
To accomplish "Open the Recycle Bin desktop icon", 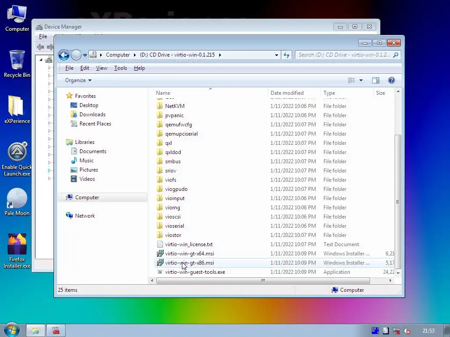I will [x=17, y=64].
